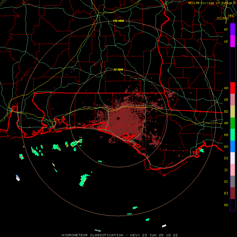Click the 'WS' legend label
Image resolution: width=237 pixels, height=237 pixels.
(226, 146)
